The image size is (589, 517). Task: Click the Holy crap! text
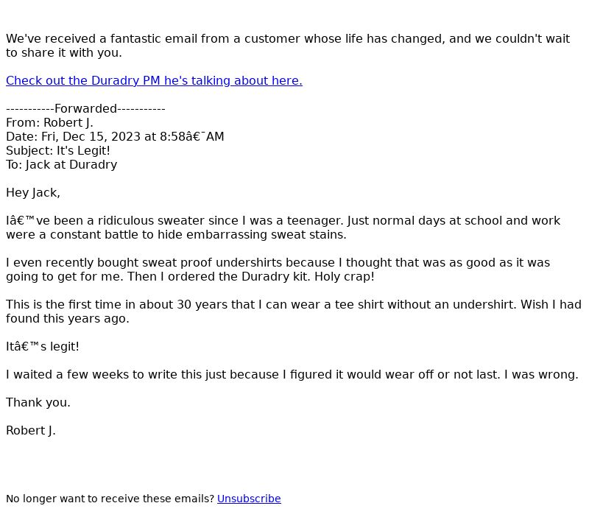[345, 276]
